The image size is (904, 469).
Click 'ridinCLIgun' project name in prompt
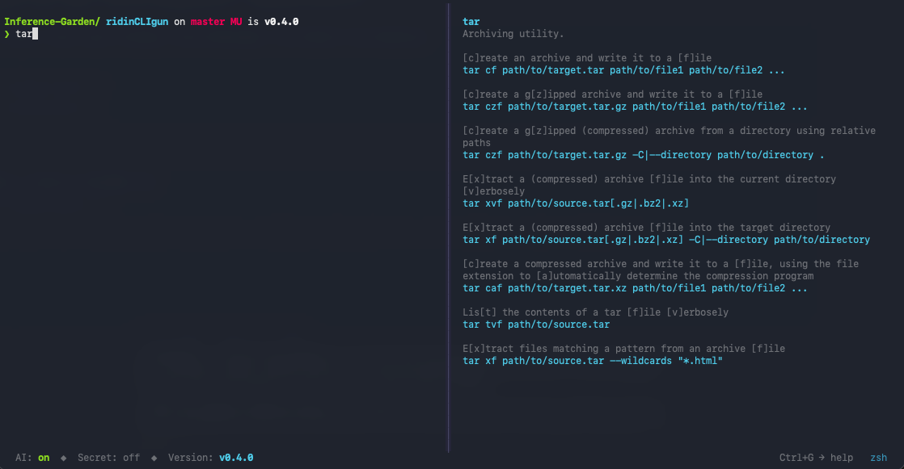click(x=137, y=22)
